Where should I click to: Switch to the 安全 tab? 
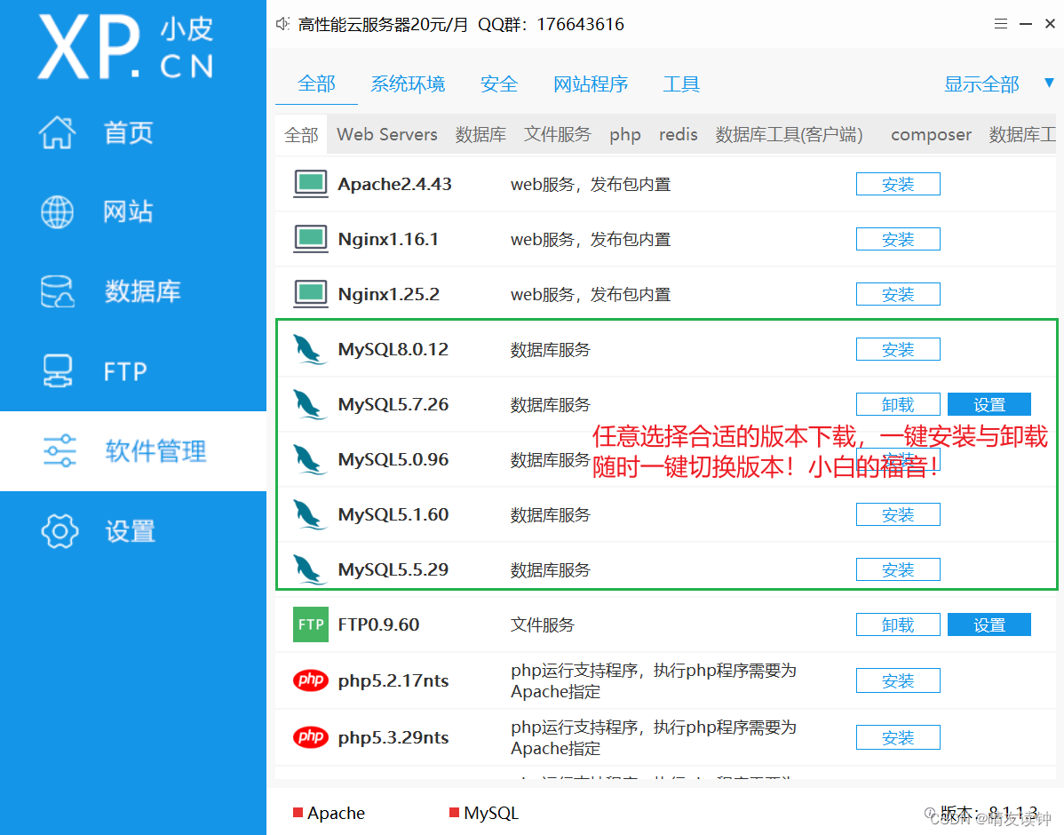[499, 84]
